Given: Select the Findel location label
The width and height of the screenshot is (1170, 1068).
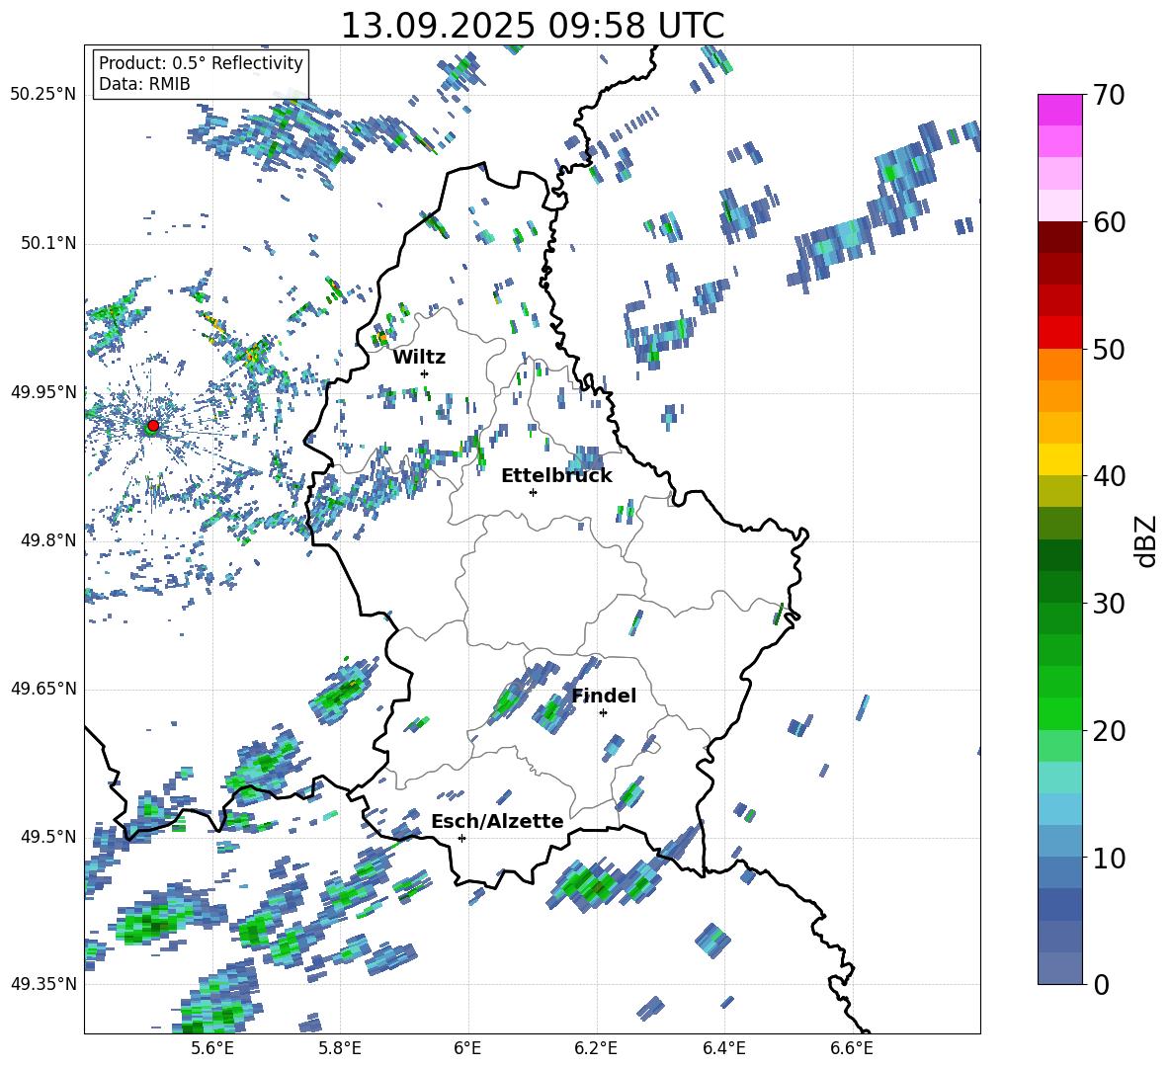Looking at the screenshot, I should tap(604, 696).
